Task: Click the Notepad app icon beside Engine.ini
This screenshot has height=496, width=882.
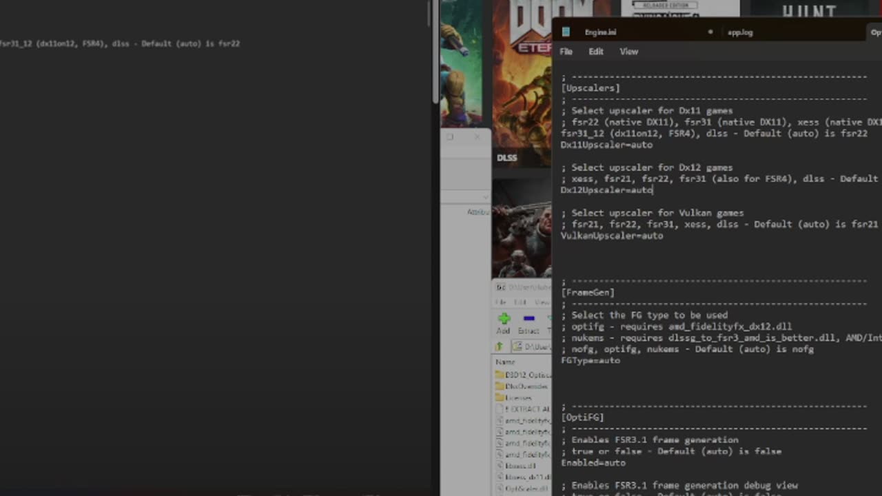Action: [566, 32]
